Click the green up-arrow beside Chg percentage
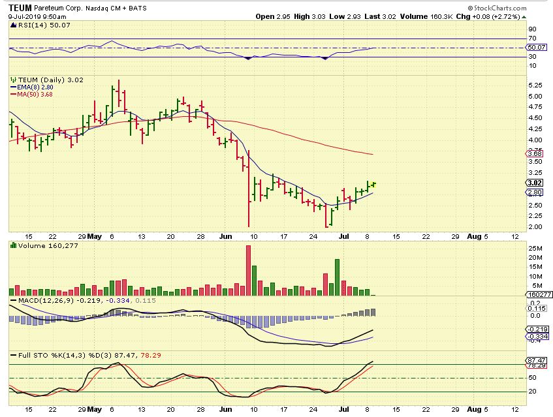Image resolution: width=553 pixels, height=417 pixels. [524, 17]
